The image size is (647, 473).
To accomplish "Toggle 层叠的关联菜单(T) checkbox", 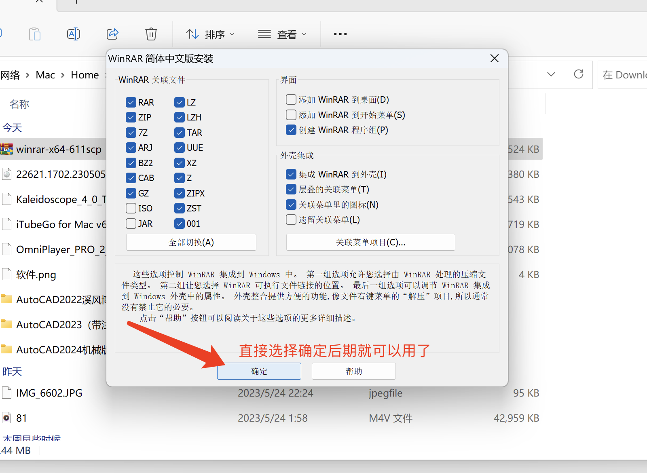I will tap(291, 189).
